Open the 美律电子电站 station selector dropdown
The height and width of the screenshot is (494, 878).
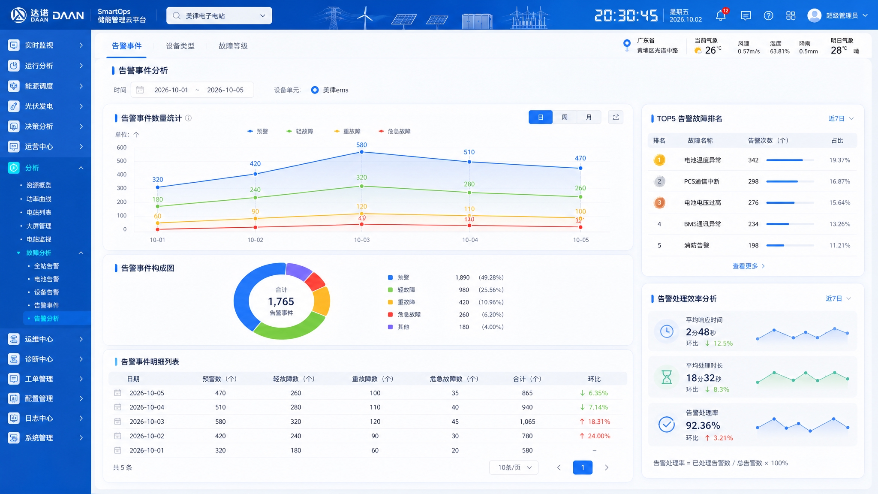pyautogui.click(x=219, y=15)
